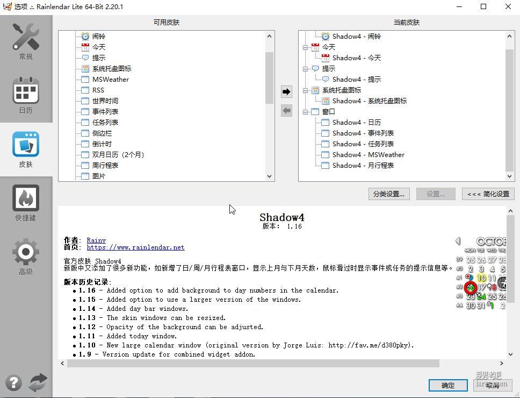
Task: Select MSWeather in the available skins list
Action: 111,80
